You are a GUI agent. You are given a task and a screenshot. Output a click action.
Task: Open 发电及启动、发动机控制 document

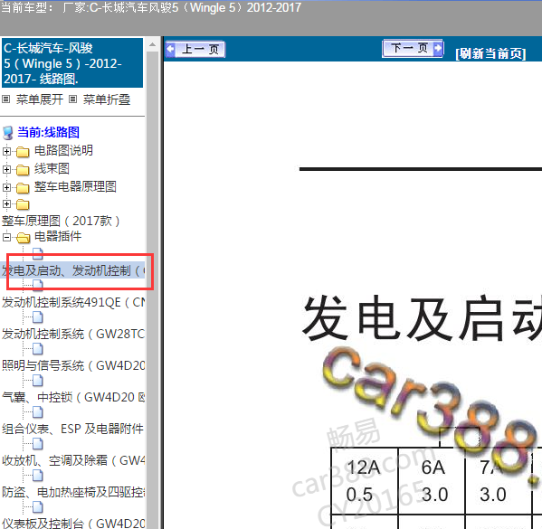(x=73, y=270)
